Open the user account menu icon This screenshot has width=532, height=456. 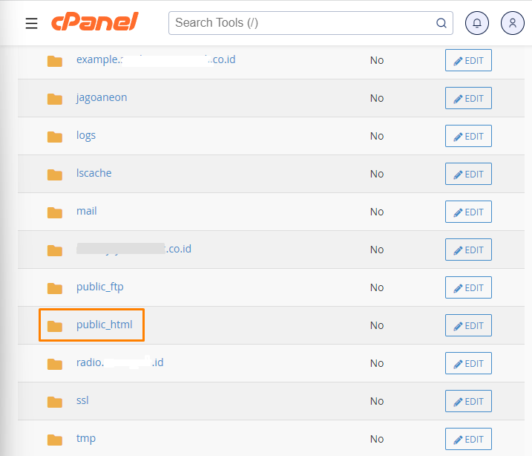pos(512,23)
